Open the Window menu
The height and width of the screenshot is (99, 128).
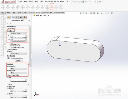pyautogui.click(x=56, y=2)
